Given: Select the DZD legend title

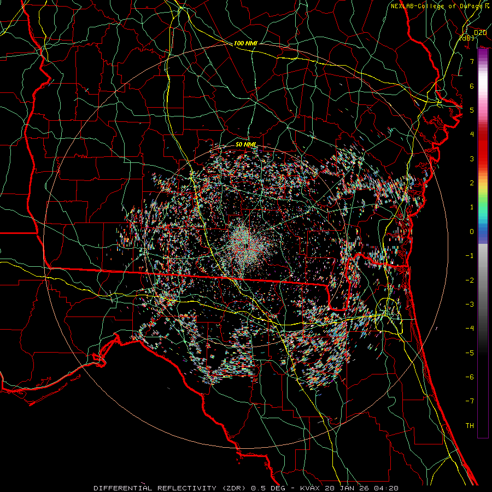Looking at the screenshot, I should 480,33.
